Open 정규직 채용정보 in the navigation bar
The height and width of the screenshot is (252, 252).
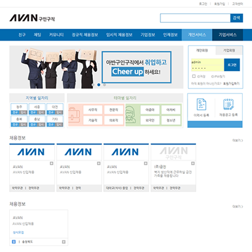pos(85,35)
